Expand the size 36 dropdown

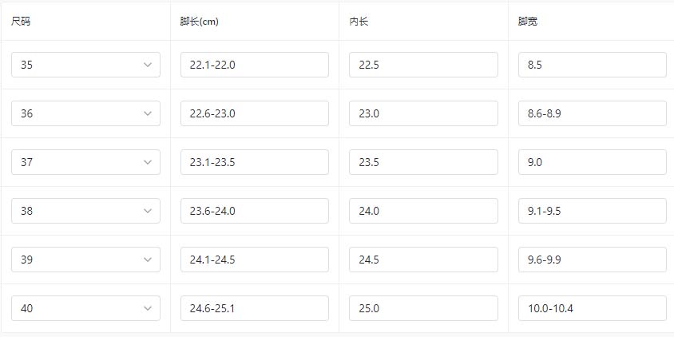(85, 113)
